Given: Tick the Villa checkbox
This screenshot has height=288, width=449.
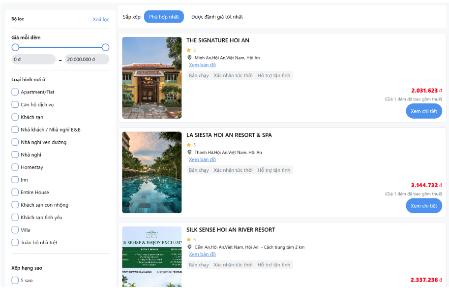Looking at the screenshot, I should tap(15, 230).
